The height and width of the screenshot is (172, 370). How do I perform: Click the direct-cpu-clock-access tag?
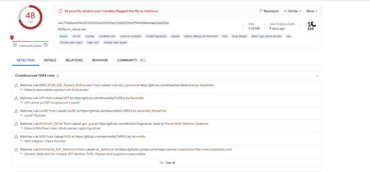pyautogui.click(x=266, y=36)
